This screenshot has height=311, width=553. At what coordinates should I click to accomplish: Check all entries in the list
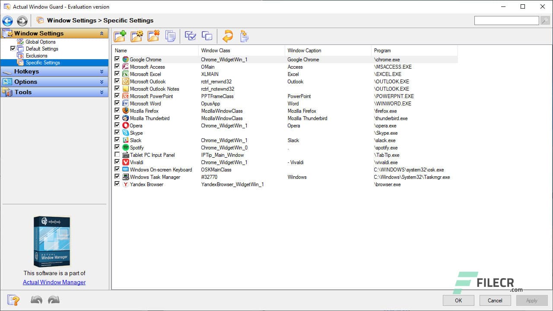pyautogui.click(x=190, y=36)
